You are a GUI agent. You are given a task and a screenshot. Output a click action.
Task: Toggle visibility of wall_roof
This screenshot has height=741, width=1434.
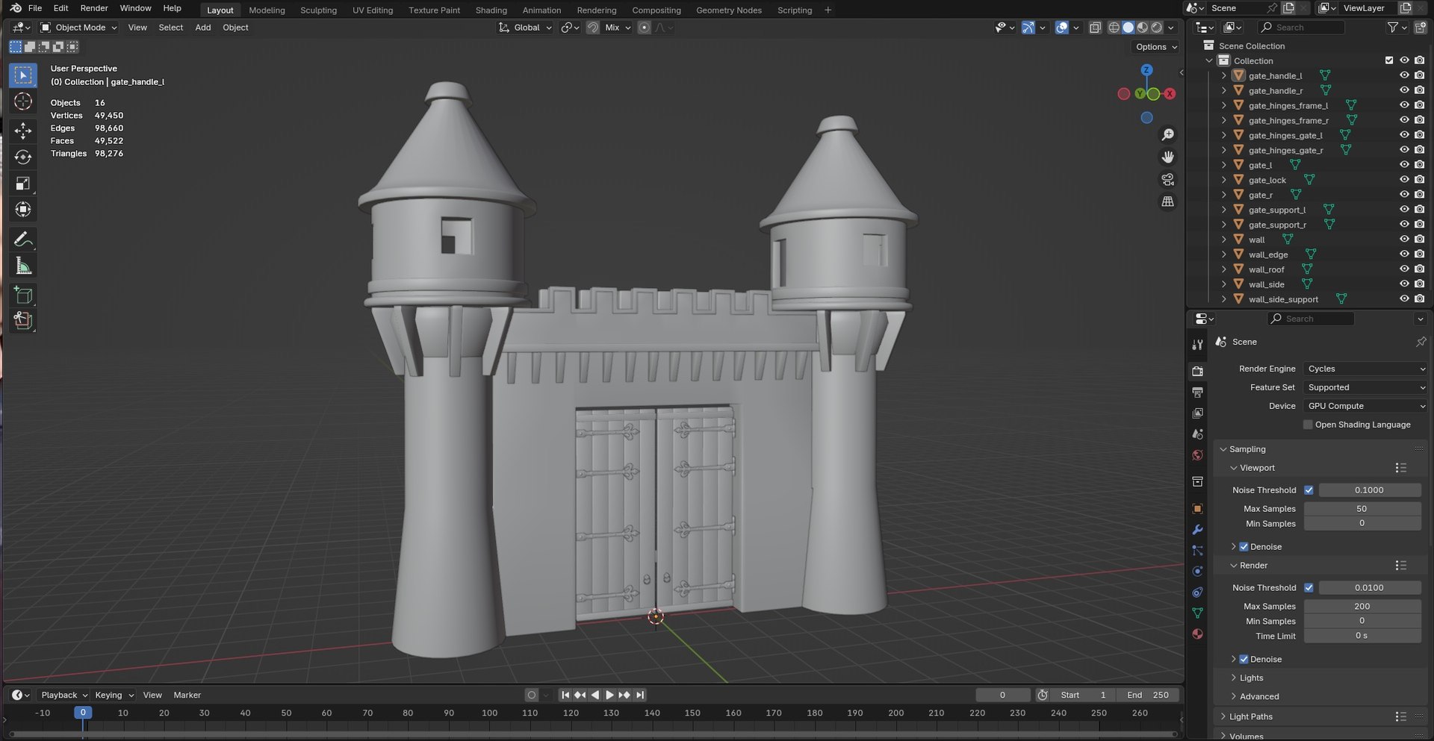pyautogui.click(x=1404, y=269)
